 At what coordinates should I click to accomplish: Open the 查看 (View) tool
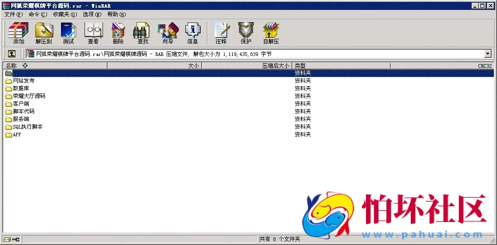(93, 32)
